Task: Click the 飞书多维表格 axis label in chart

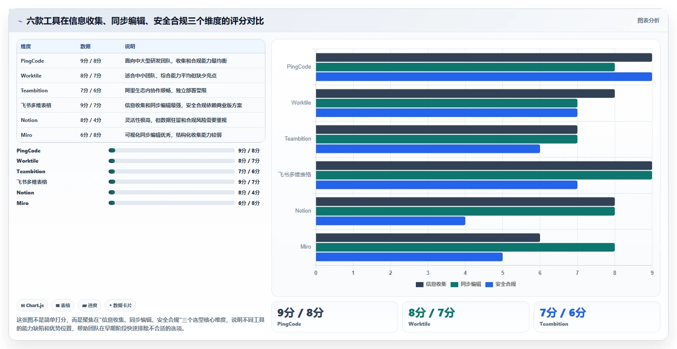Action: (295, 175)
